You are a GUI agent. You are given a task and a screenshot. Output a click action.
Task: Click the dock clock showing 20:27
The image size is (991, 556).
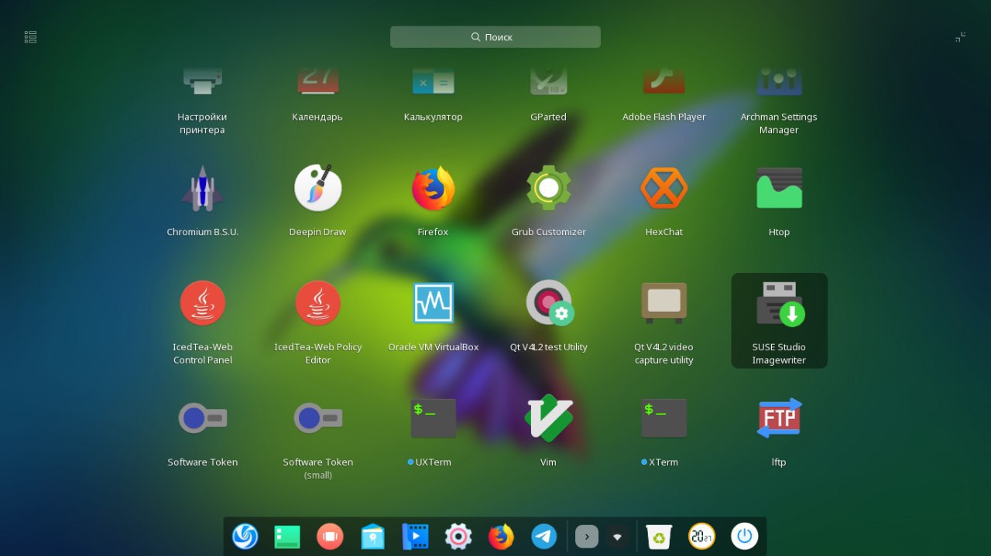(x=701, y=536)
